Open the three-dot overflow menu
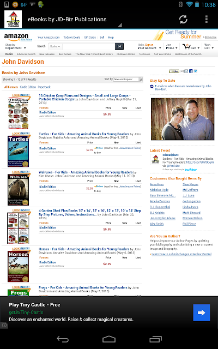Image resolution: width=218 pixels, height=349 pixels. 207,20
